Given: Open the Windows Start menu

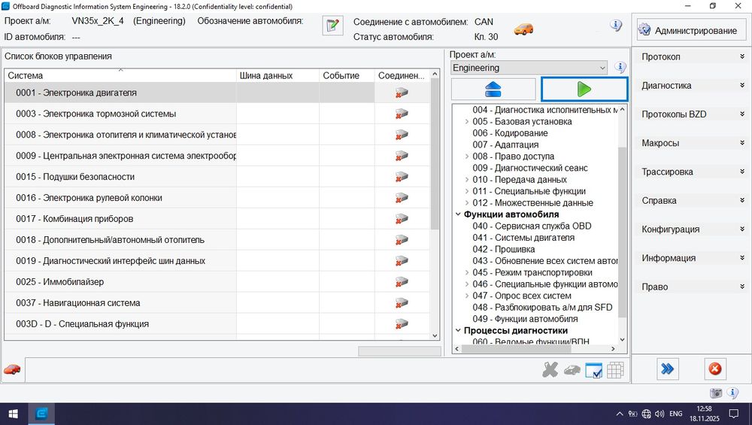Looking at the screenshot, I should pyautogui.click(x=14, y=414).
